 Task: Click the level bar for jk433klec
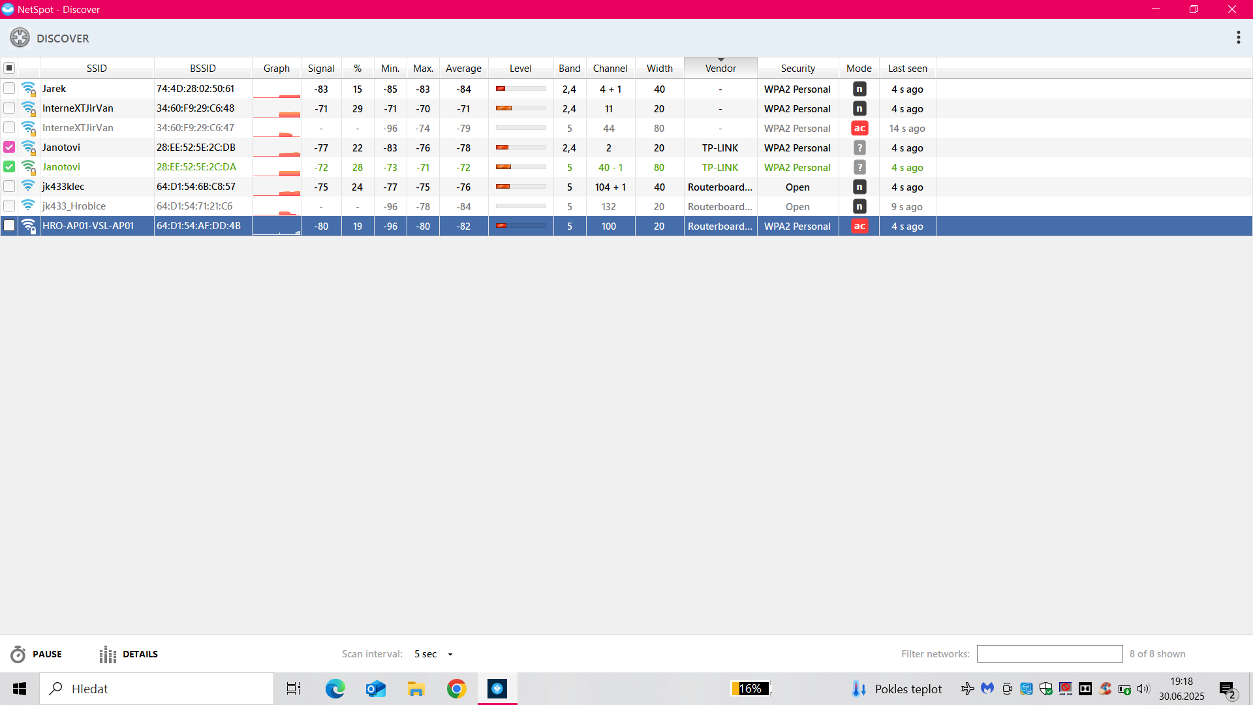pos(521,187)
